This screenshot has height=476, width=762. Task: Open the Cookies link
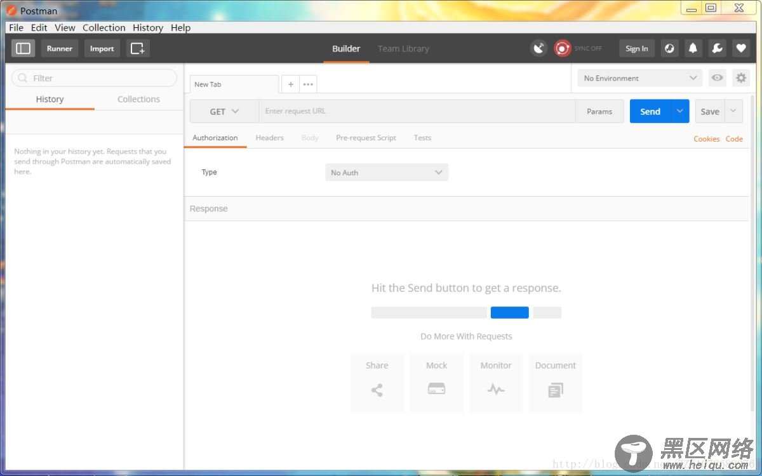click(707, 139)
